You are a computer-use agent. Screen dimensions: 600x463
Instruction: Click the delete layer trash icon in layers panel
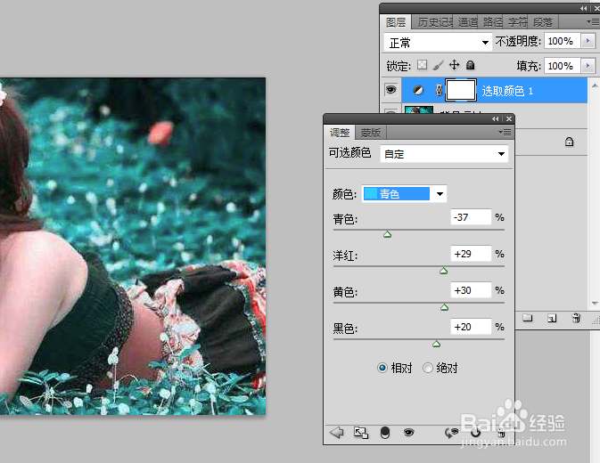tap(576, 318)
